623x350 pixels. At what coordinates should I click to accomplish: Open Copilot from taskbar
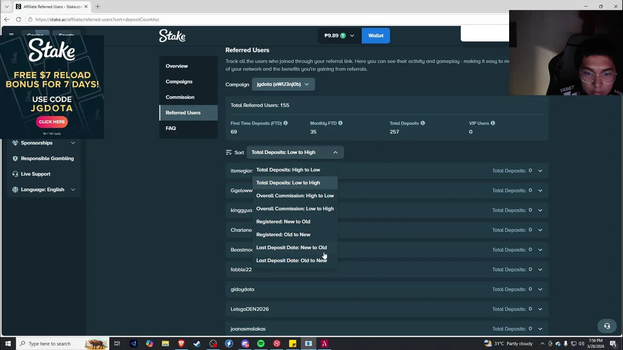pos(149,344)
